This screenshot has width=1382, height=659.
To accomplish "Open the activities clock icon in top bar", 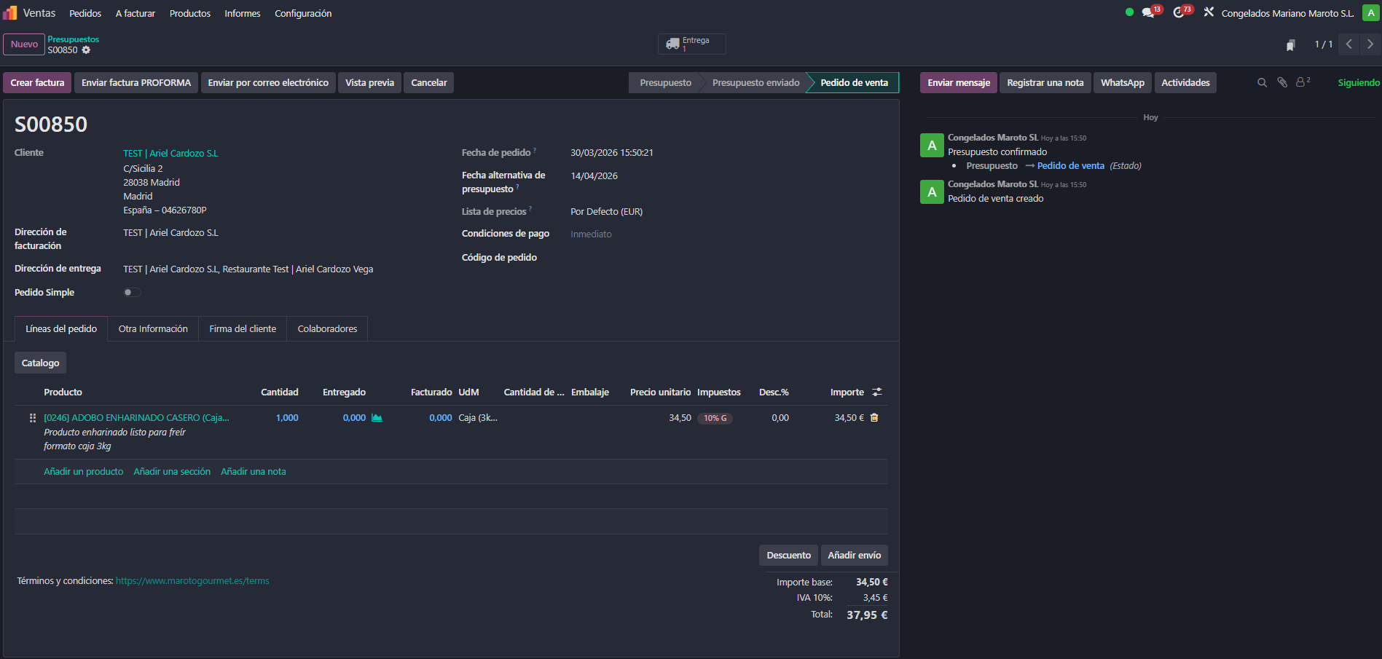I will point(1179,13).
